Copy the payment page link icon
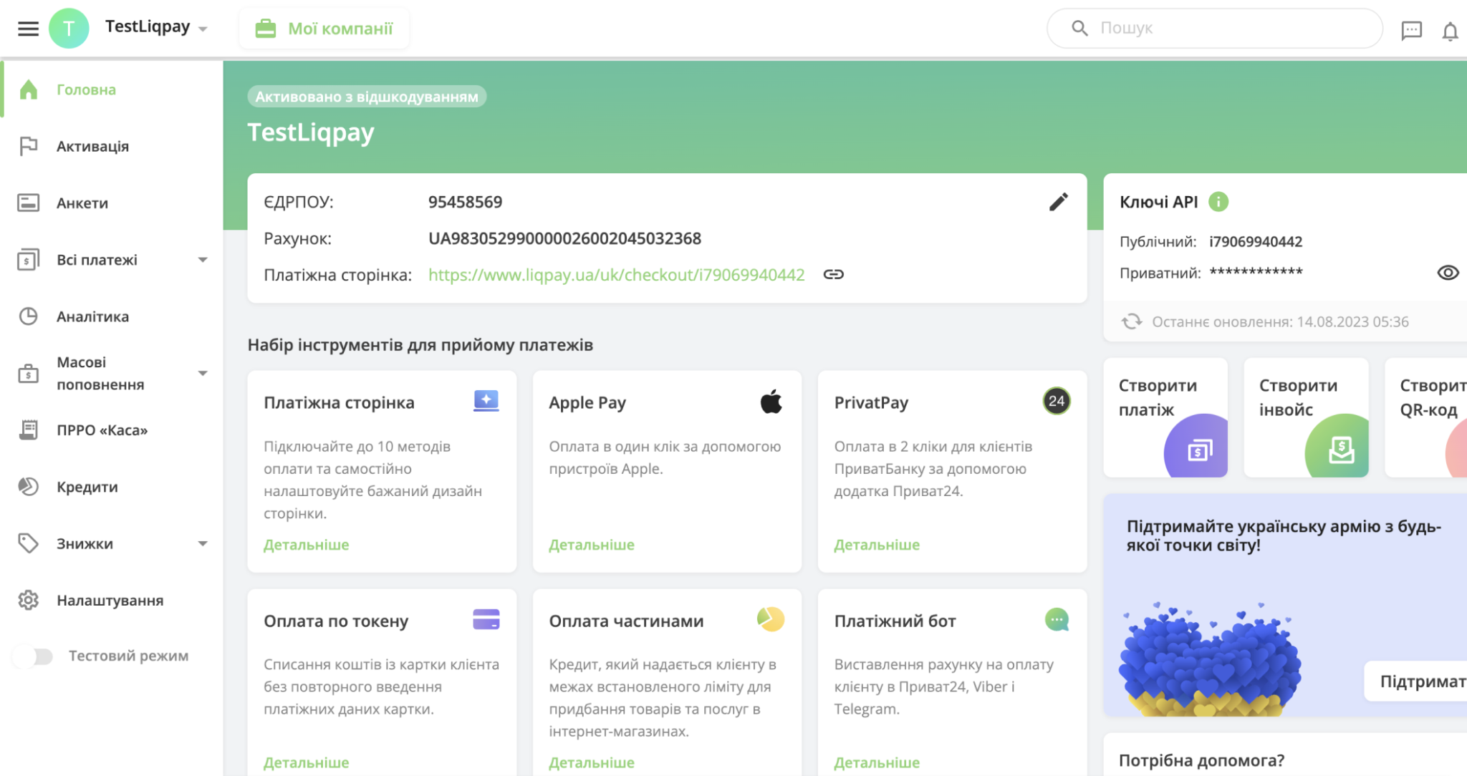The image size is (1467, 776). [833, 274]
